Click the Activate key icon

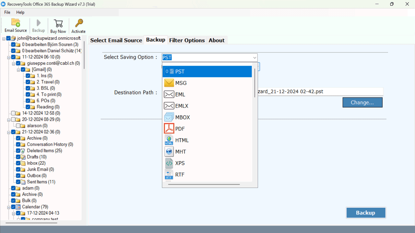pos(79,23)
